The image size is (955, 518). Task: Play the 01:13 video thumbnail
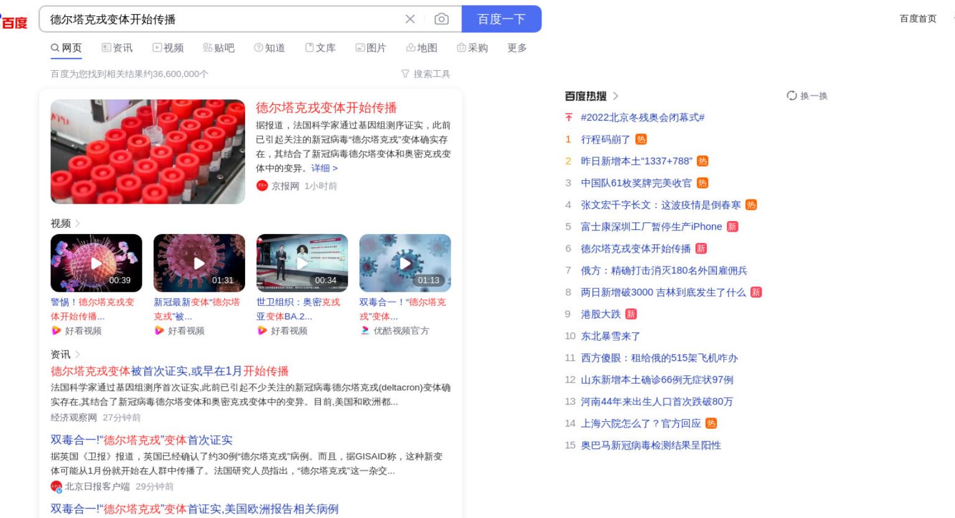(x=405, y=263)
